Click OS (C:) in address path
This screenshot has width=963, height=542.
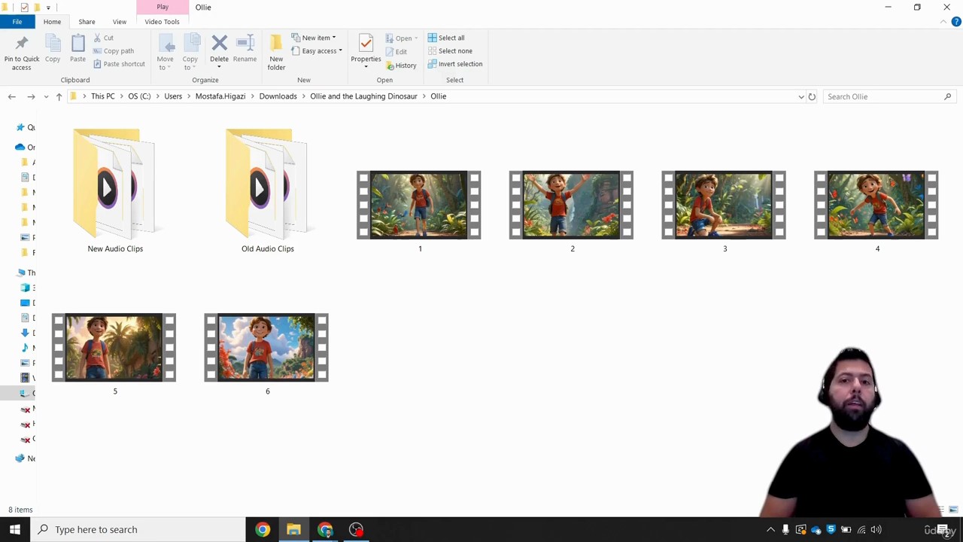[x=139, y=96]
